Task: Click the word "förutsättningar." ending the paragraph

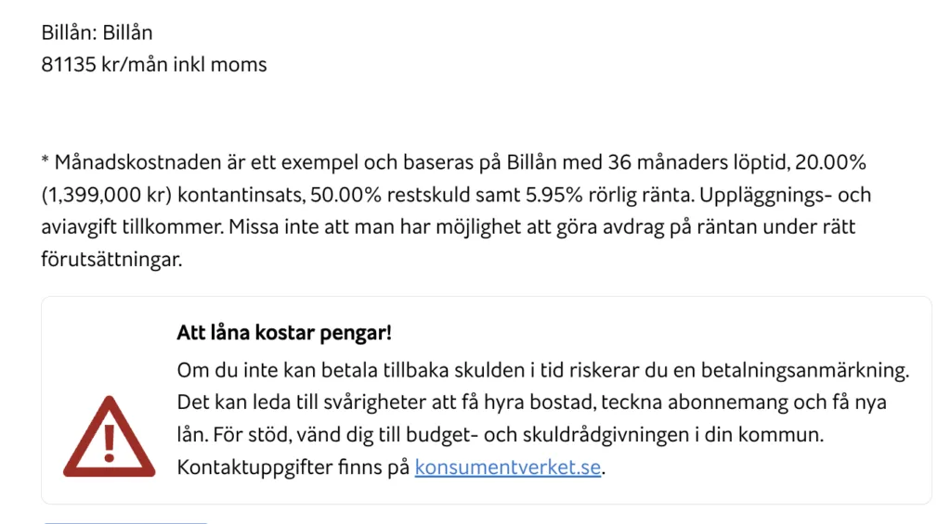Action: coord(111,260)
